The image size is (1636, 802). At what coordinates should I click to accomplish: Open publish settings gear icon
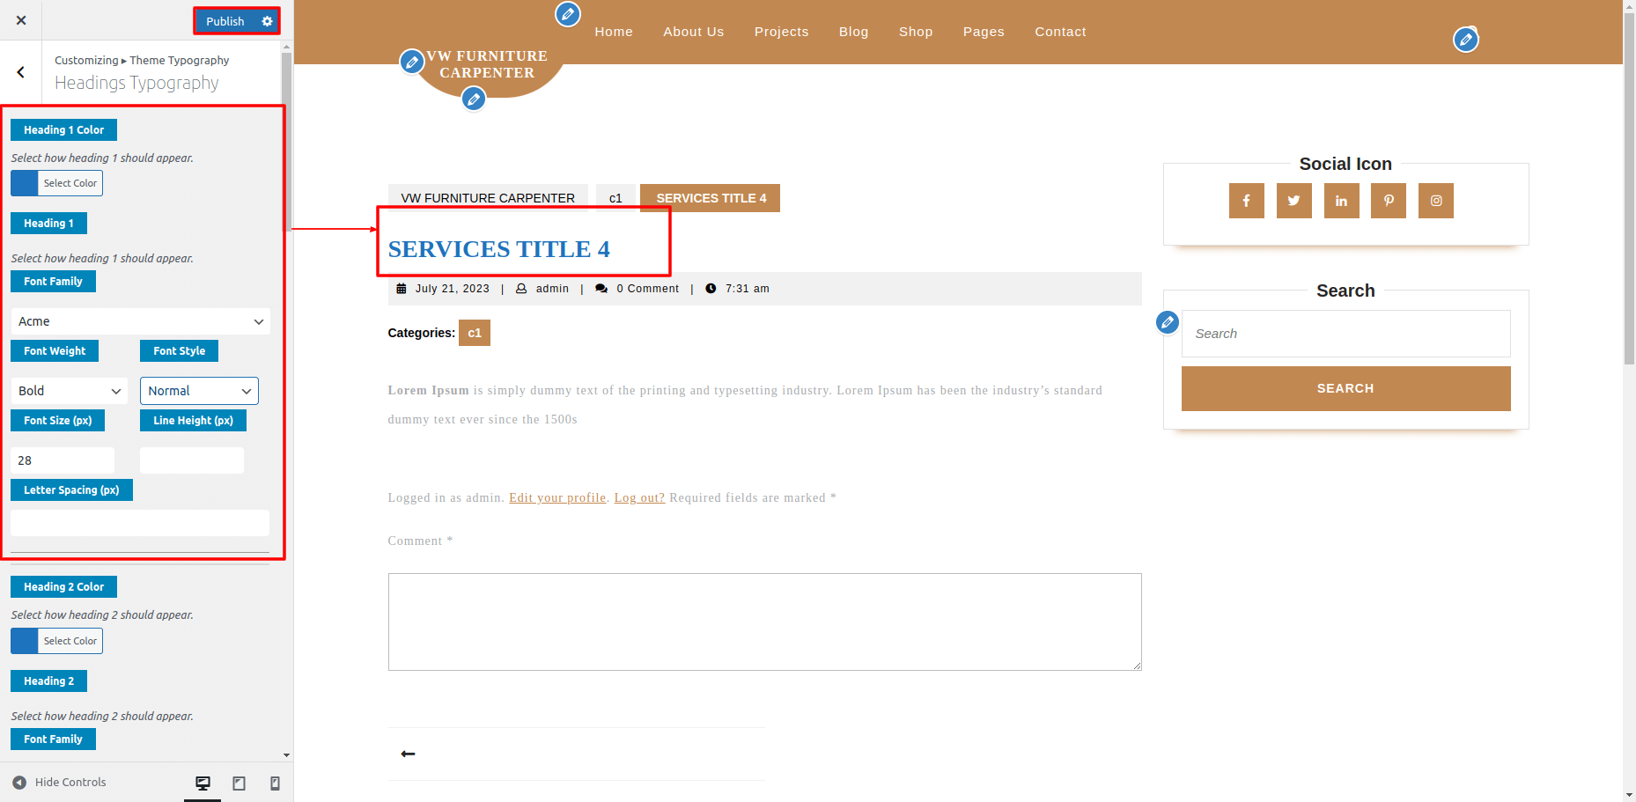click(x=268, y=21)
